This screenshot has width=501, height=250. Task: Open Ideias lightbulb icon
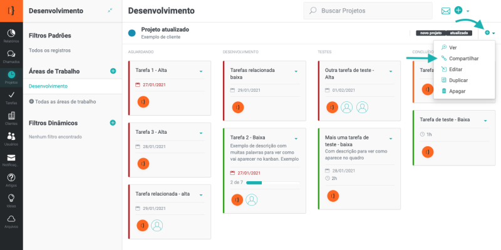(x=11, y=199)
